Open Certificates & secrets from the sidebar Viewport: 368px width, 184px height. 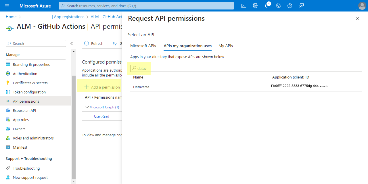(30, 83)
